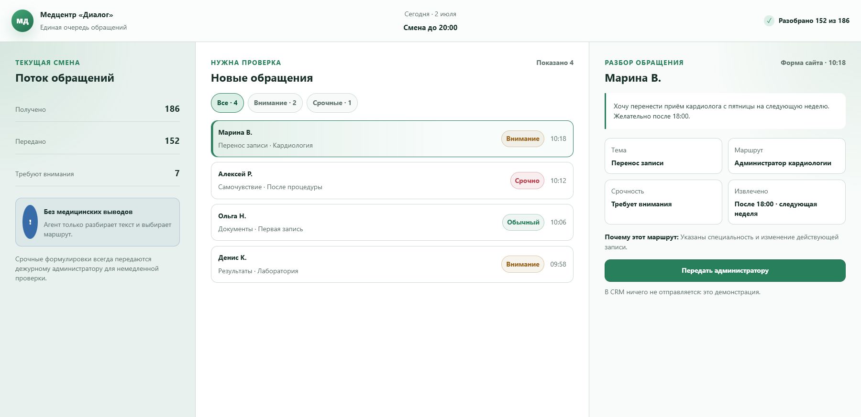Image resolution: width=861 pixels, height=417 pixels.
Task: Click the Требуют внимания 7 stat row
Action: pos(98,173)
